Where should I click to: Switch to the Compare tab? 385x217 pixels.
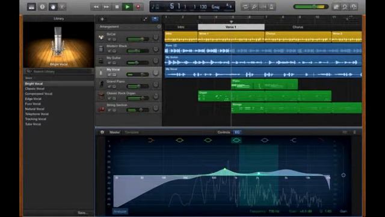132,133
